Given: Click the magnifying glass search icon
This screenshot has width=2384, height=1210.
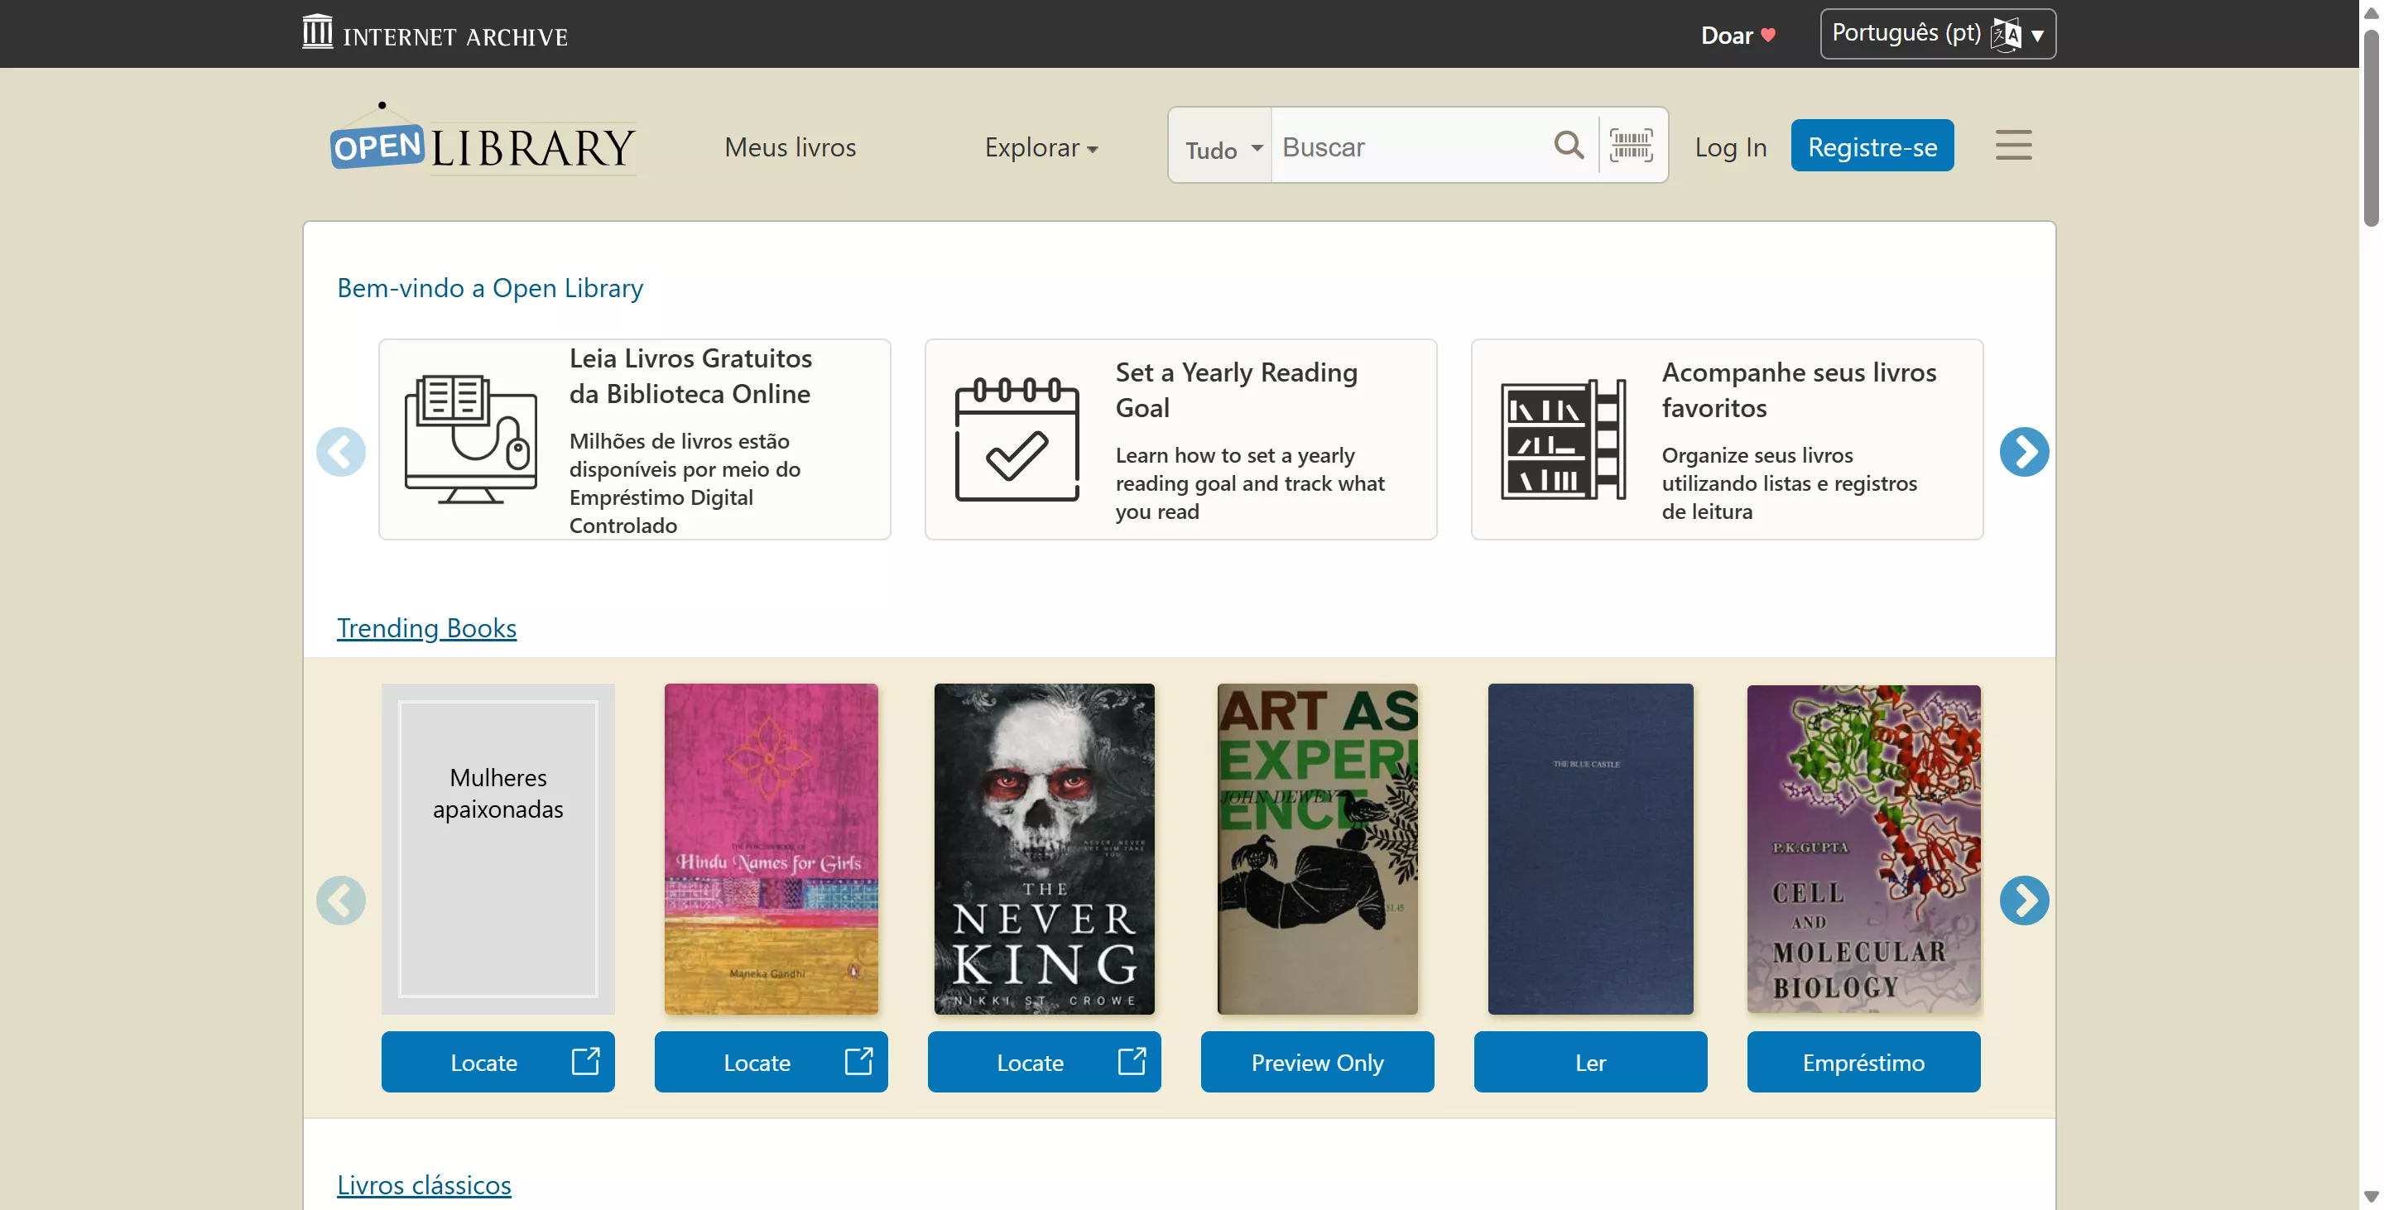Looking at the screenshot, I should [1569, 145].
